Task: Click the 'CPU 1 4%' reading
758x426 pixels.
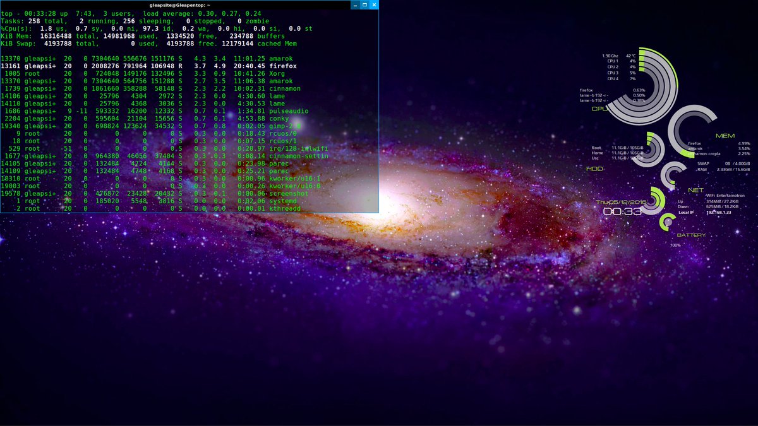Action: (622, 61)
